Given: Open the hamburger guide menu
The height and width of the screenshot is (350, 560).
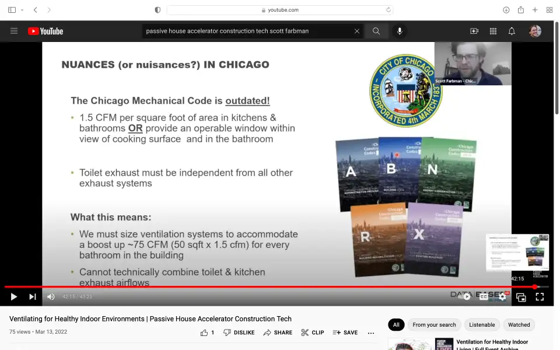Looking at the screenshot, I should click(x=14, y=32).
